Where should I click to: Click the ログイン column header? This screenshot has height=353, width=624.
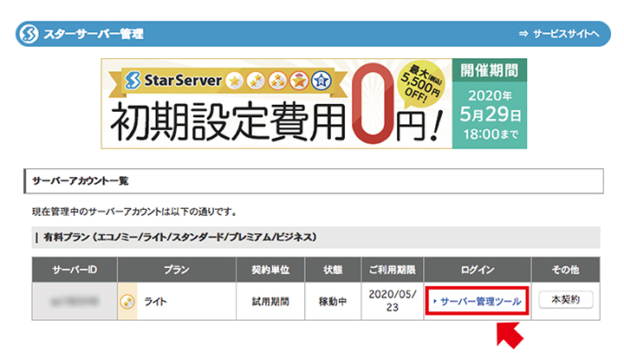(x=478, y=270)
